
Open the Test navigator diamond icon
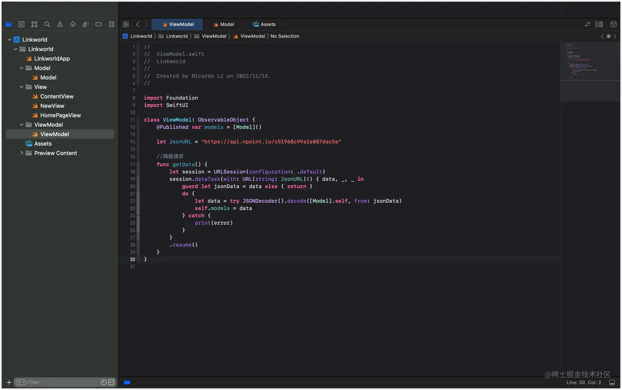tap(73, 24)
